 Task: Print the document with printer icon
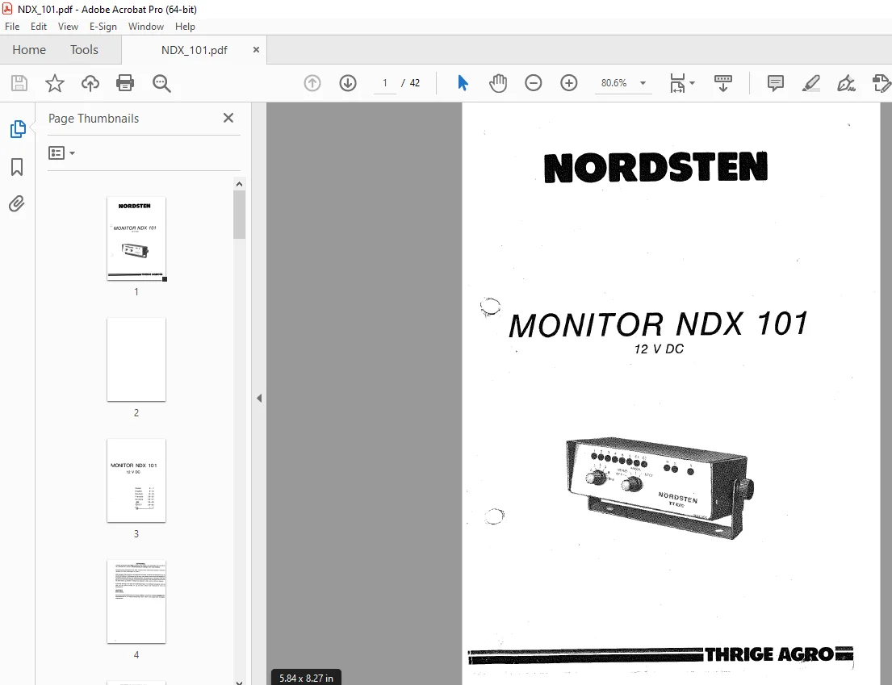click(x=125, y=83)
